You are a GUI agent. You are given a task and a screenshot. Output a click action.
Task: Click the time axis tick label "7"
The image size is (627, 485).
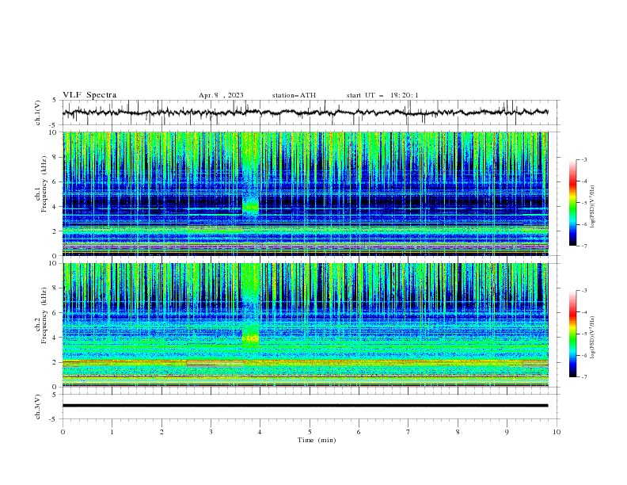[408, 432]
